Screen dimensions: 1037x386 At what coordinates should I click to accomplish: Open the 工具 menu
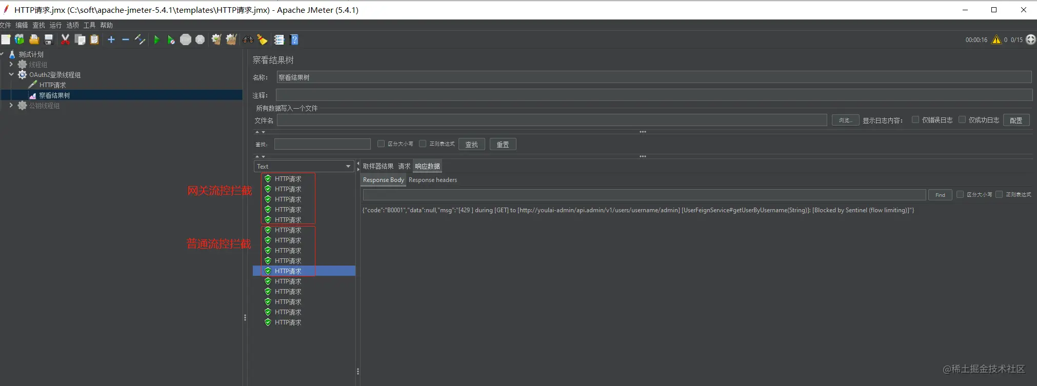pyautogui.click(x=89, y=25)
